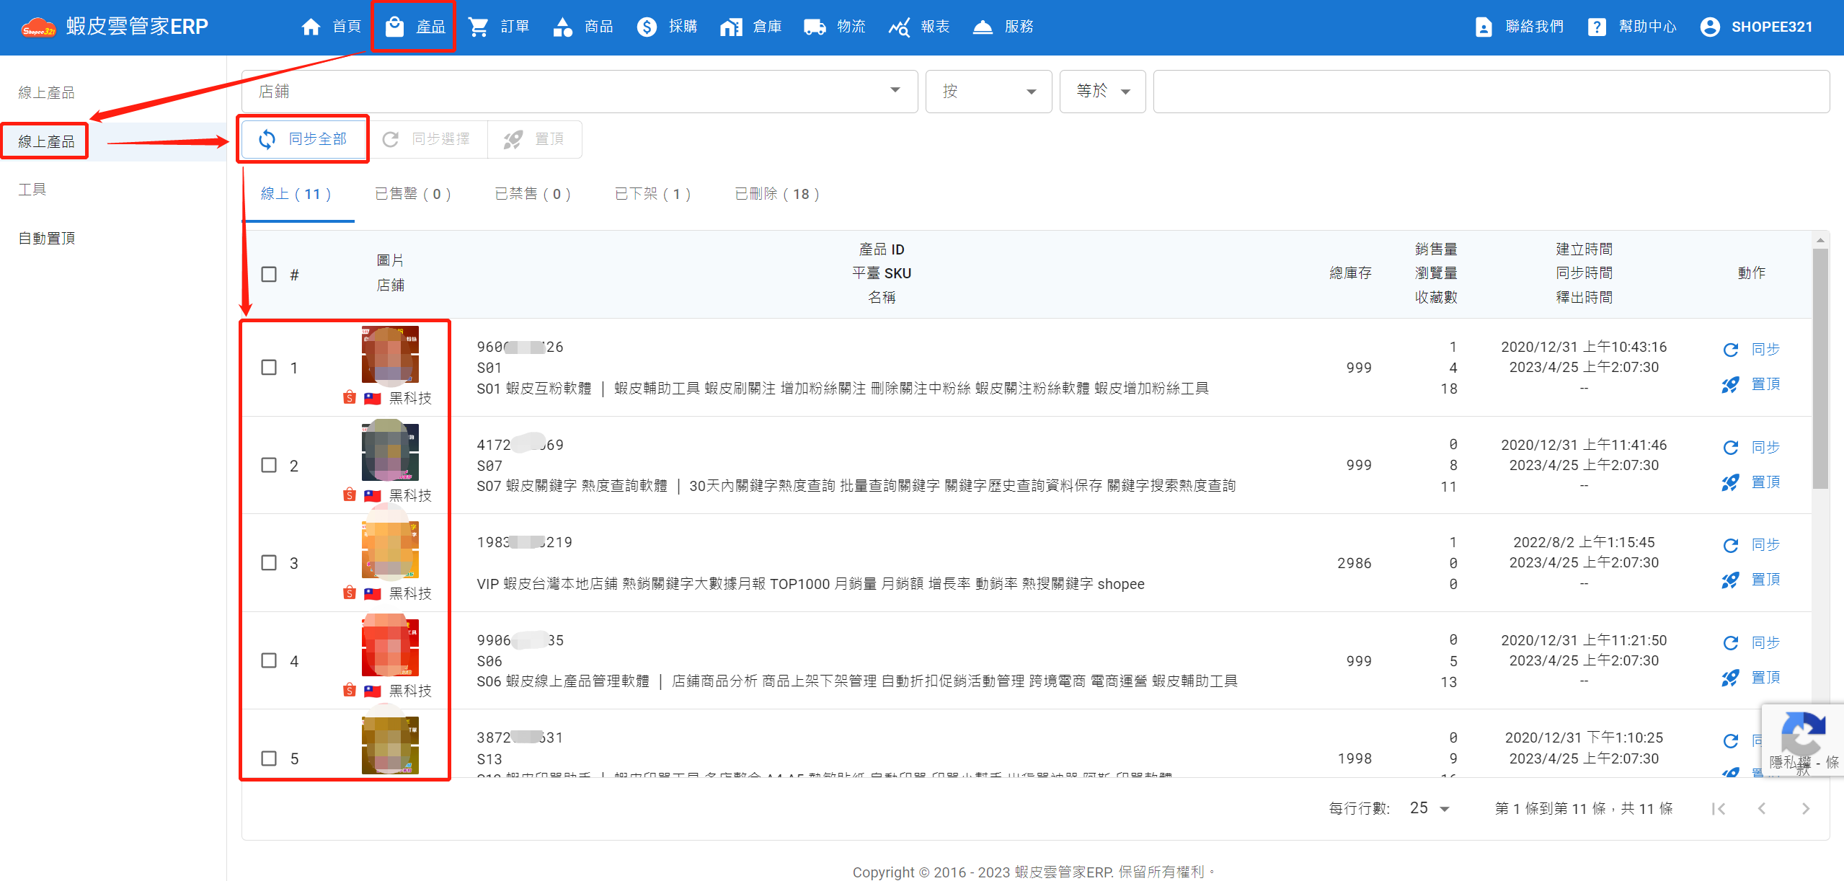This screenshot has width=1844, height=881.
Task: Open the 幫助中心 question mark icon
Action: [x=1596, y=27]
